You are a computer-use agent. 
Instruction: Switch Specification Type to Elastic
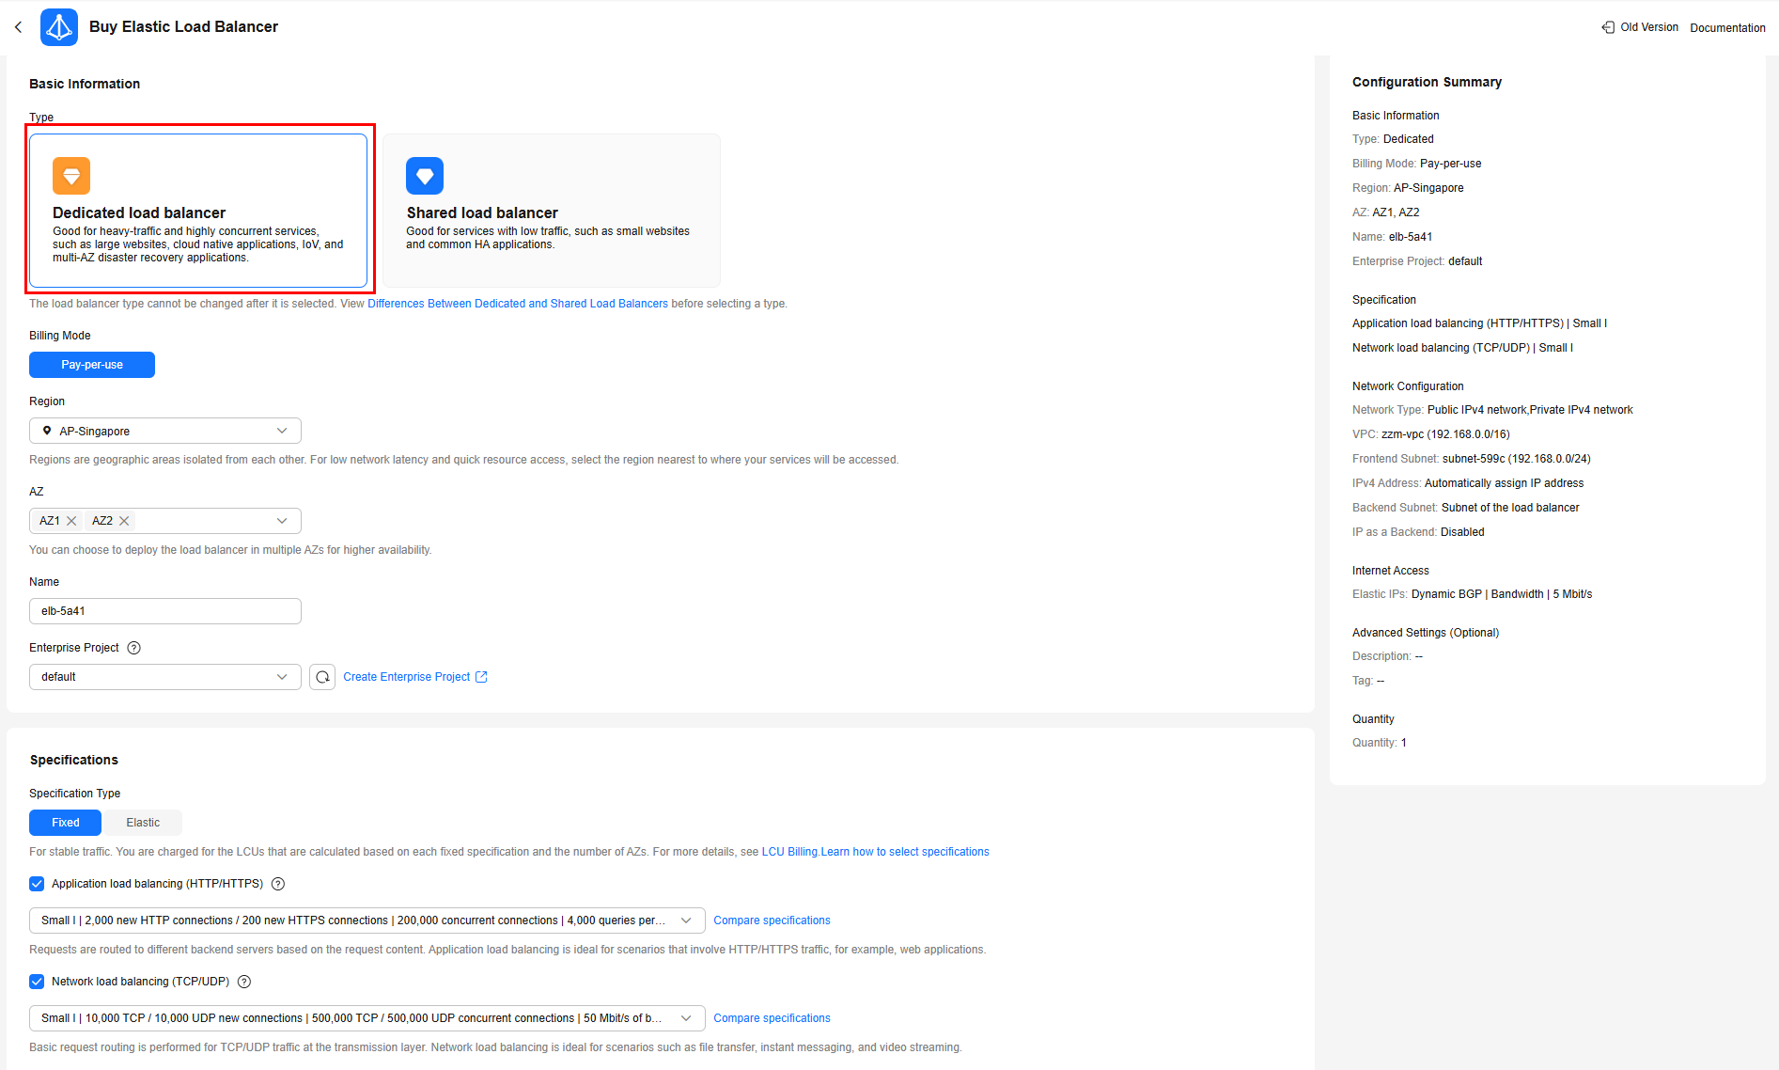(143, 823)
